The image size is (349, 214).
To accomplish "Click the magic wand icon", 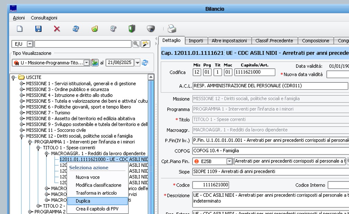I will click(146, 44).
